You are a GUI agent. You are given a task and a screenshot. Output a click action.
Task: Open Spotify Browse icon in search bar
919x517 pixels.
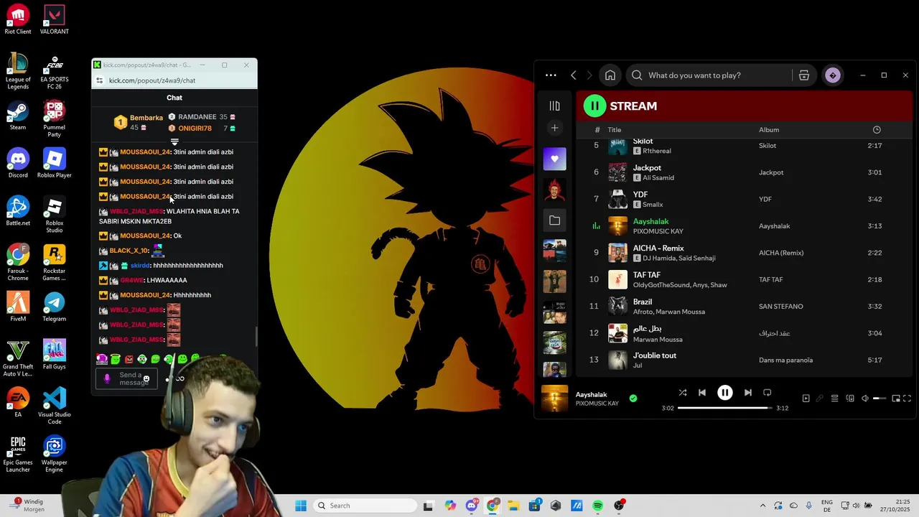coord(804,75)
